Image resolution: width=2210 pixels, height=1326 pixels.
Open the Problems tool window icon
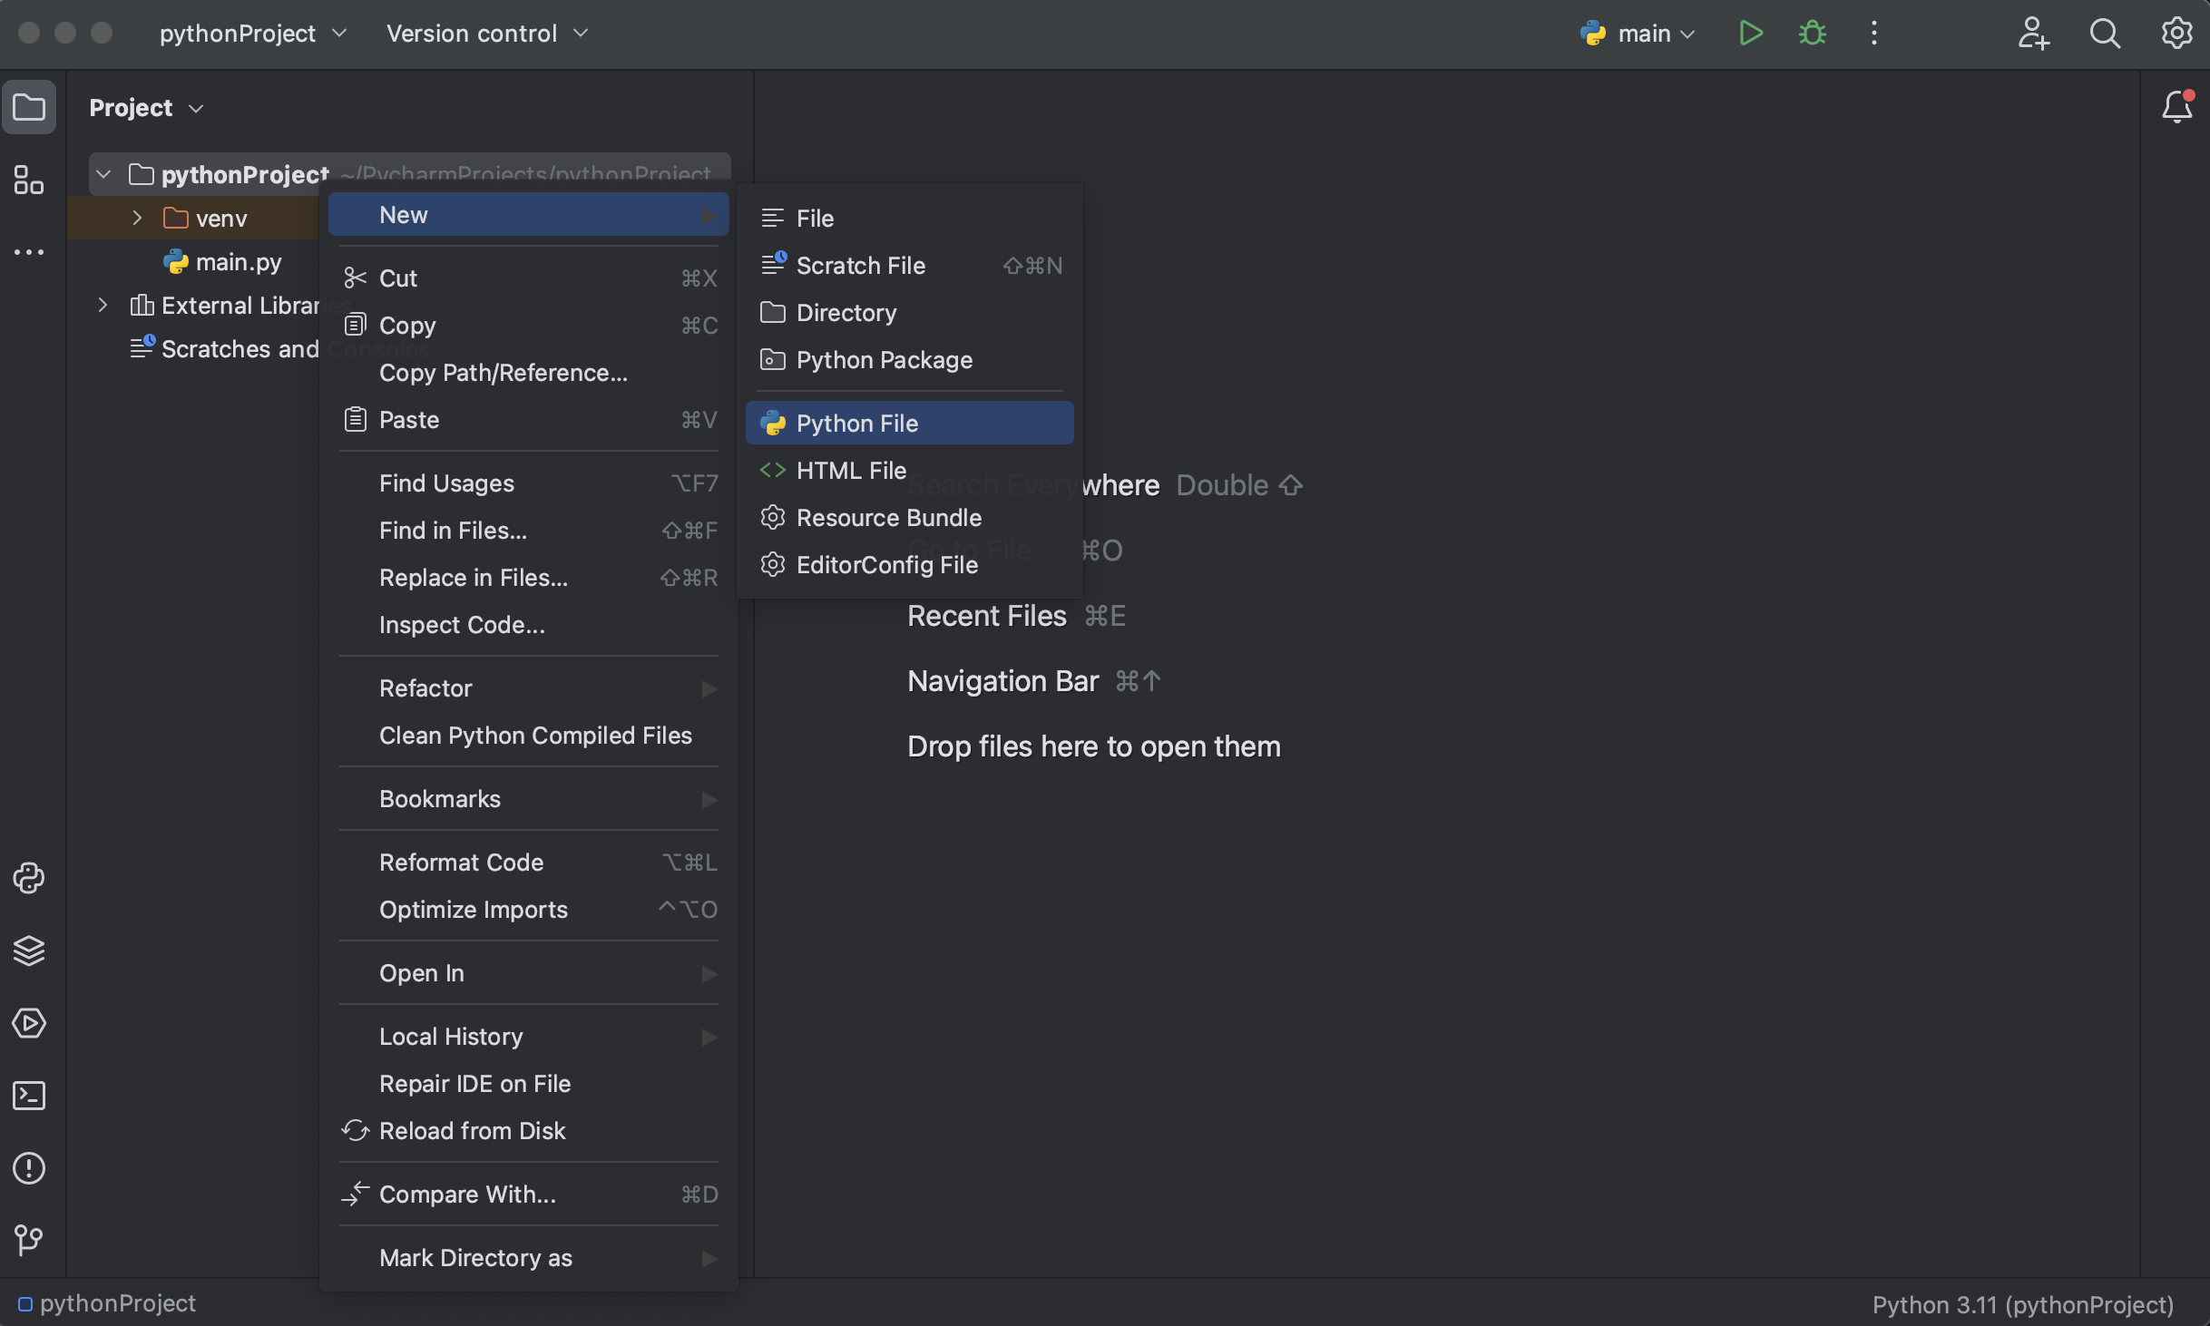pyautogui.click(x=29, y=1168)
